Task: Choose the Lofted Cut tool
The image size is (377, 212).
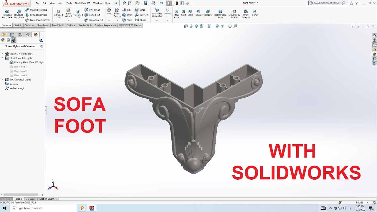Action: click(x=92, y=15)
